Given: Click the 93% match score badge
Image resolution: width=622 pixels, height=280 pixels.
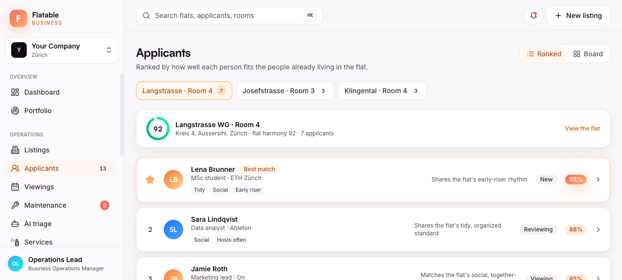Looking at the screenshot, I should point(576,180).
